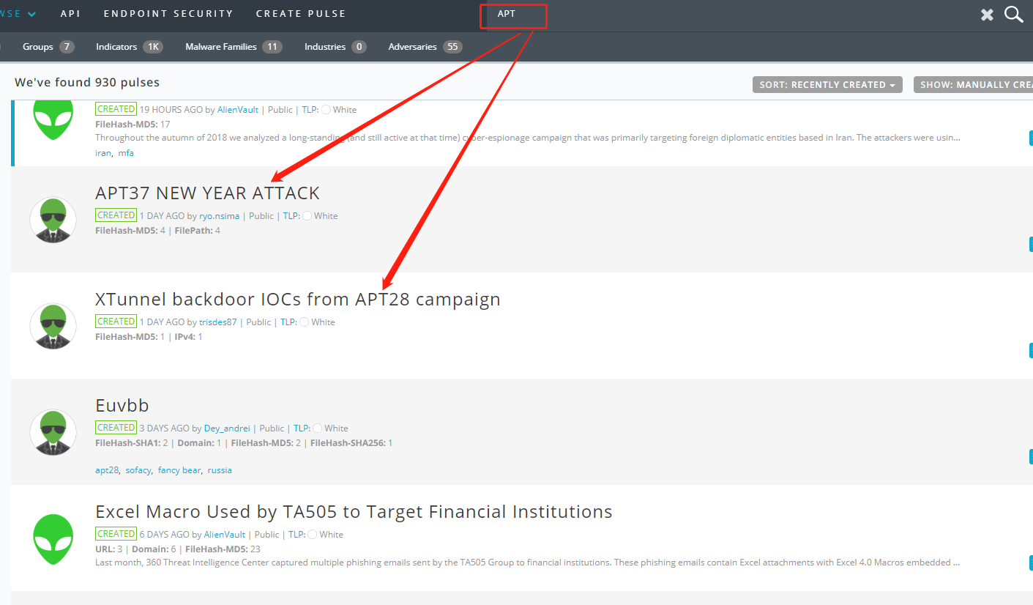1033x605 pixels.
Task: Select the Indicators tab
Action: point(130,47)
